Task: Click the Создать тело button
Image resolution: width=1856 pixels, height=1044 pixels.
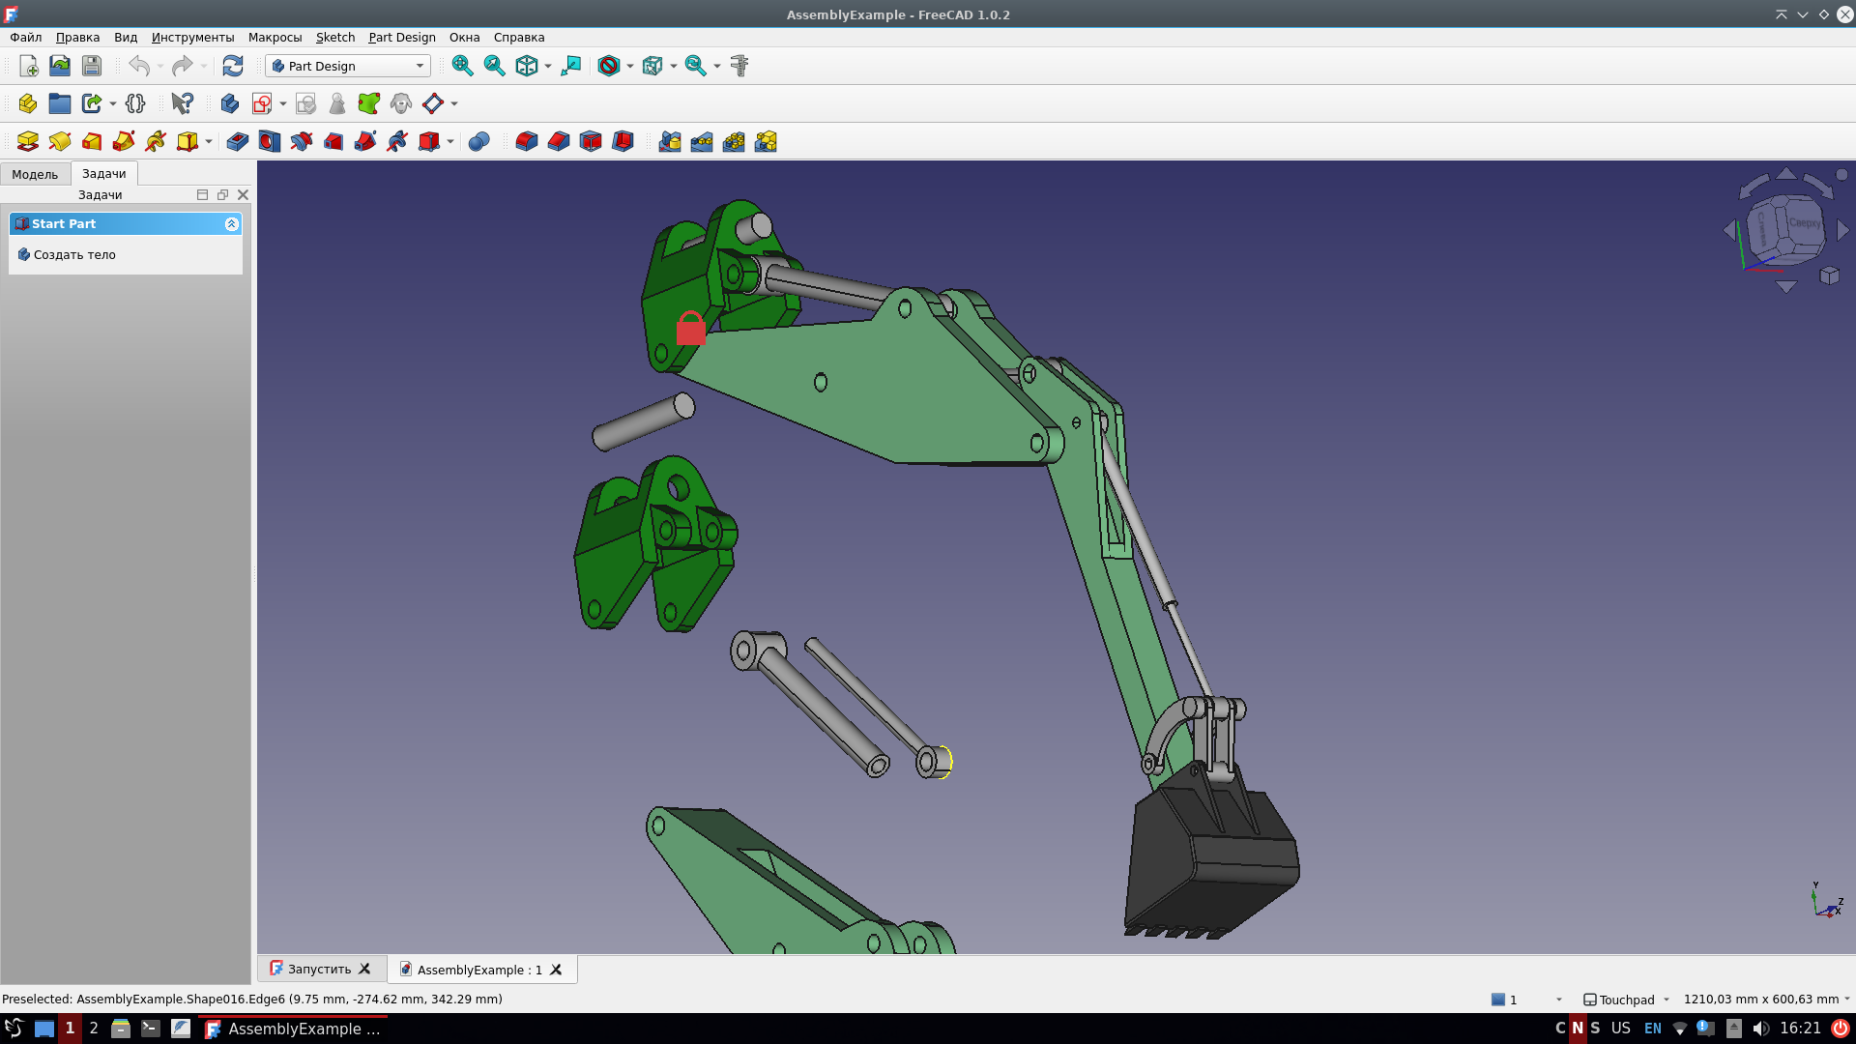Action: [72, 254]
